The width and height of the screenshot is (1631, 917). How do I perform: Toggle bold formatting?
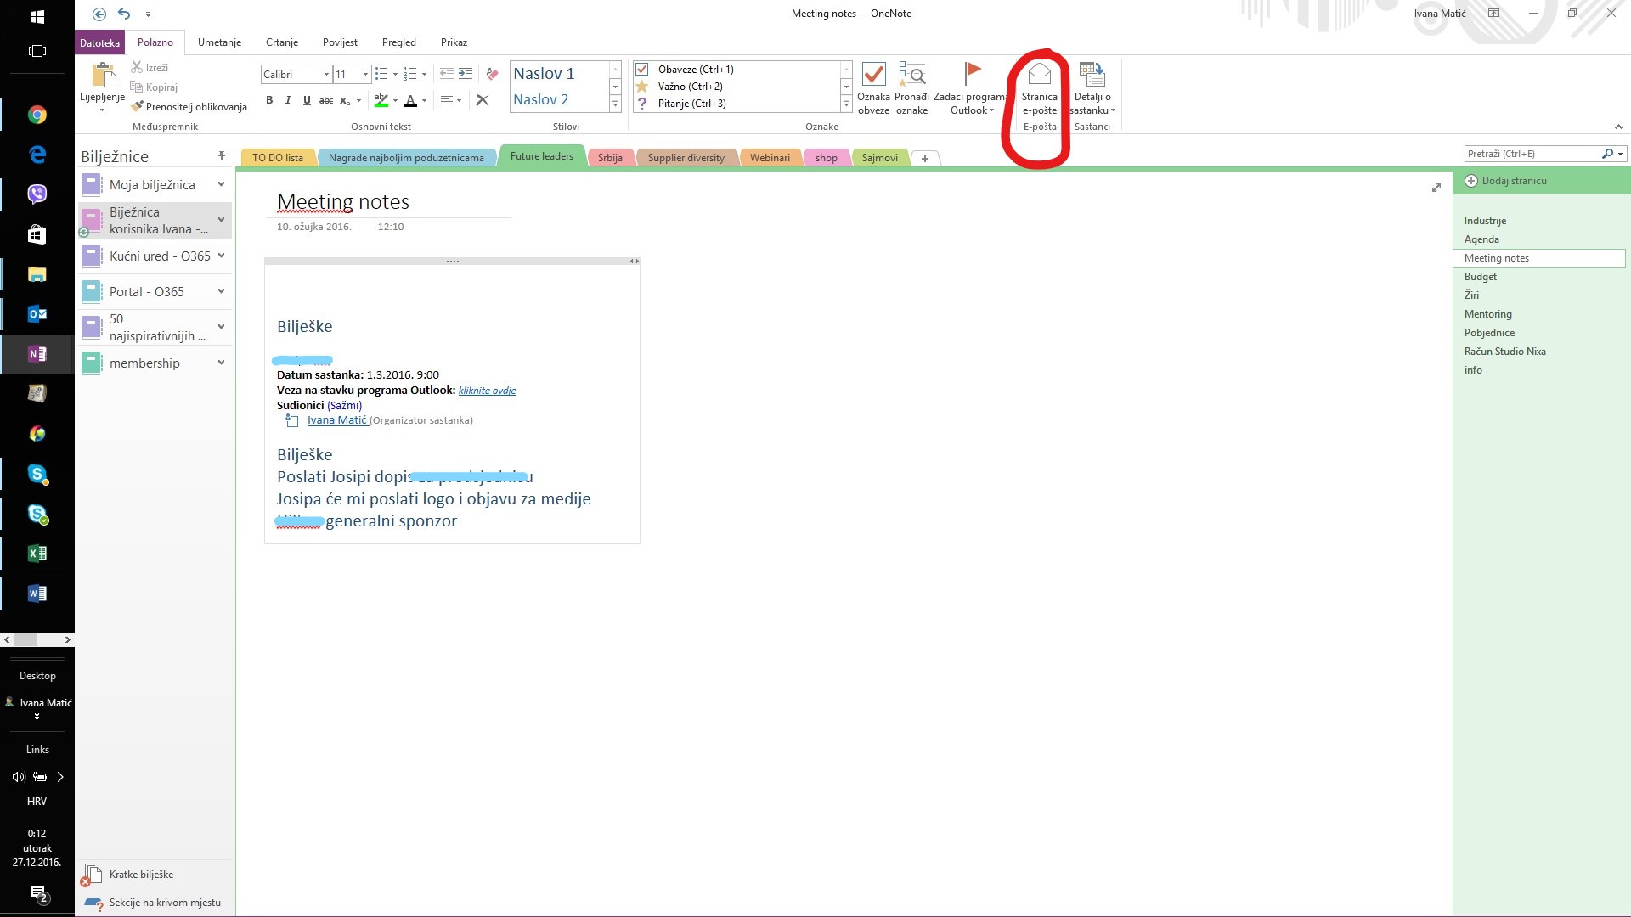269,100
